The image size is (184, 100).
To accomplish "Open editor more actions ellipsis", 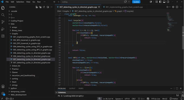I will coord(181,7).
